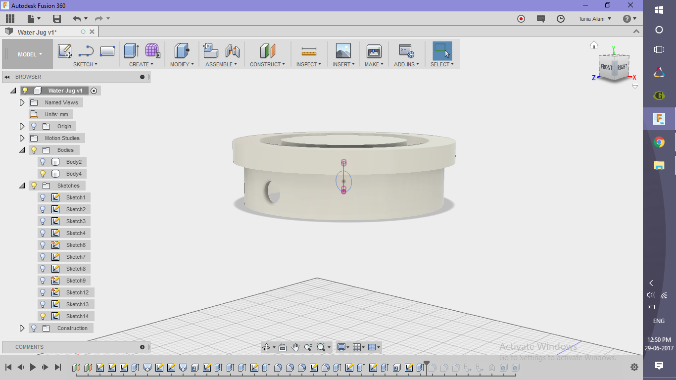
Task: Click the Insert image icon
Action: click(x=343, y=50)
